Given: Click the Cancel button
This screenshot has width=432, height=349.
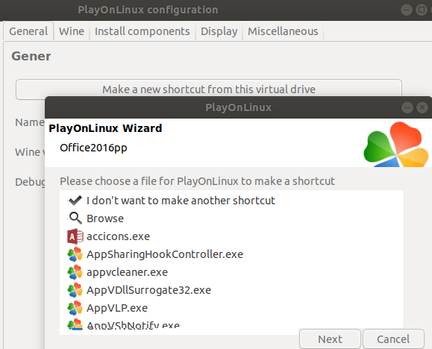Looking at the screenshot, I should pyautogui.click(x=393, y=339).
